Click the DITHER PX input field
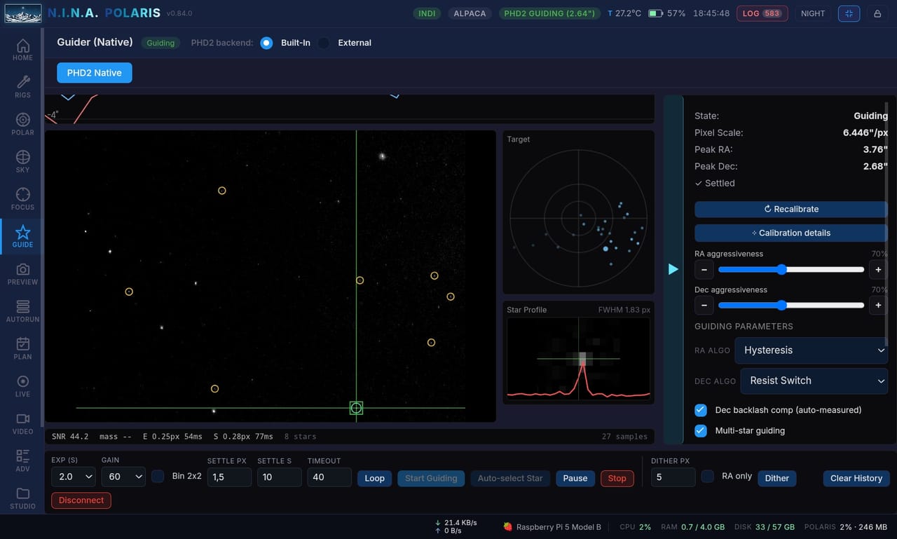The image size is (897, 539). pyautogui.click(x=673, y=477)
